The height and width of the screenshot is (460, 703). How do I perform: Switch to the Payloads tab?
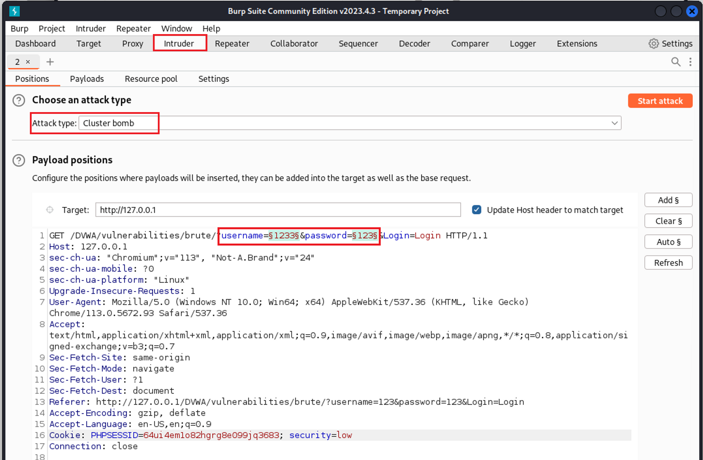(87, 79)
